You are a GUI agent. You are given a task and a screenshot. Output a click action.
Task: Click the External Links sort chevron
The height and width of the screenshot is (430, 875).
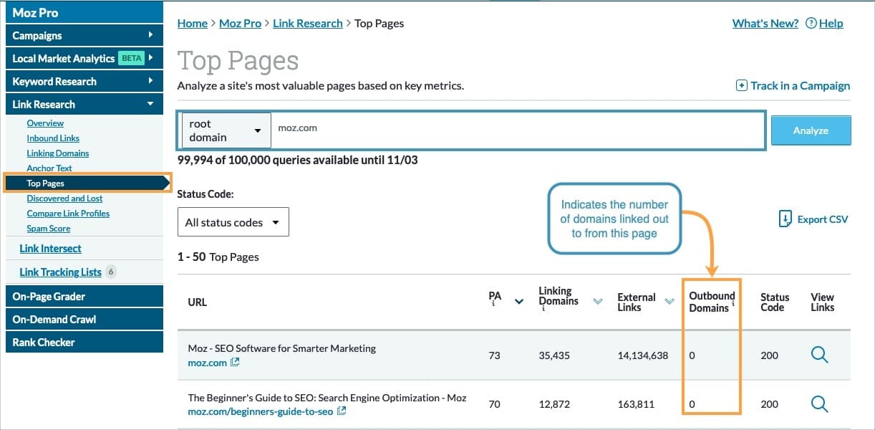point(669,302)
